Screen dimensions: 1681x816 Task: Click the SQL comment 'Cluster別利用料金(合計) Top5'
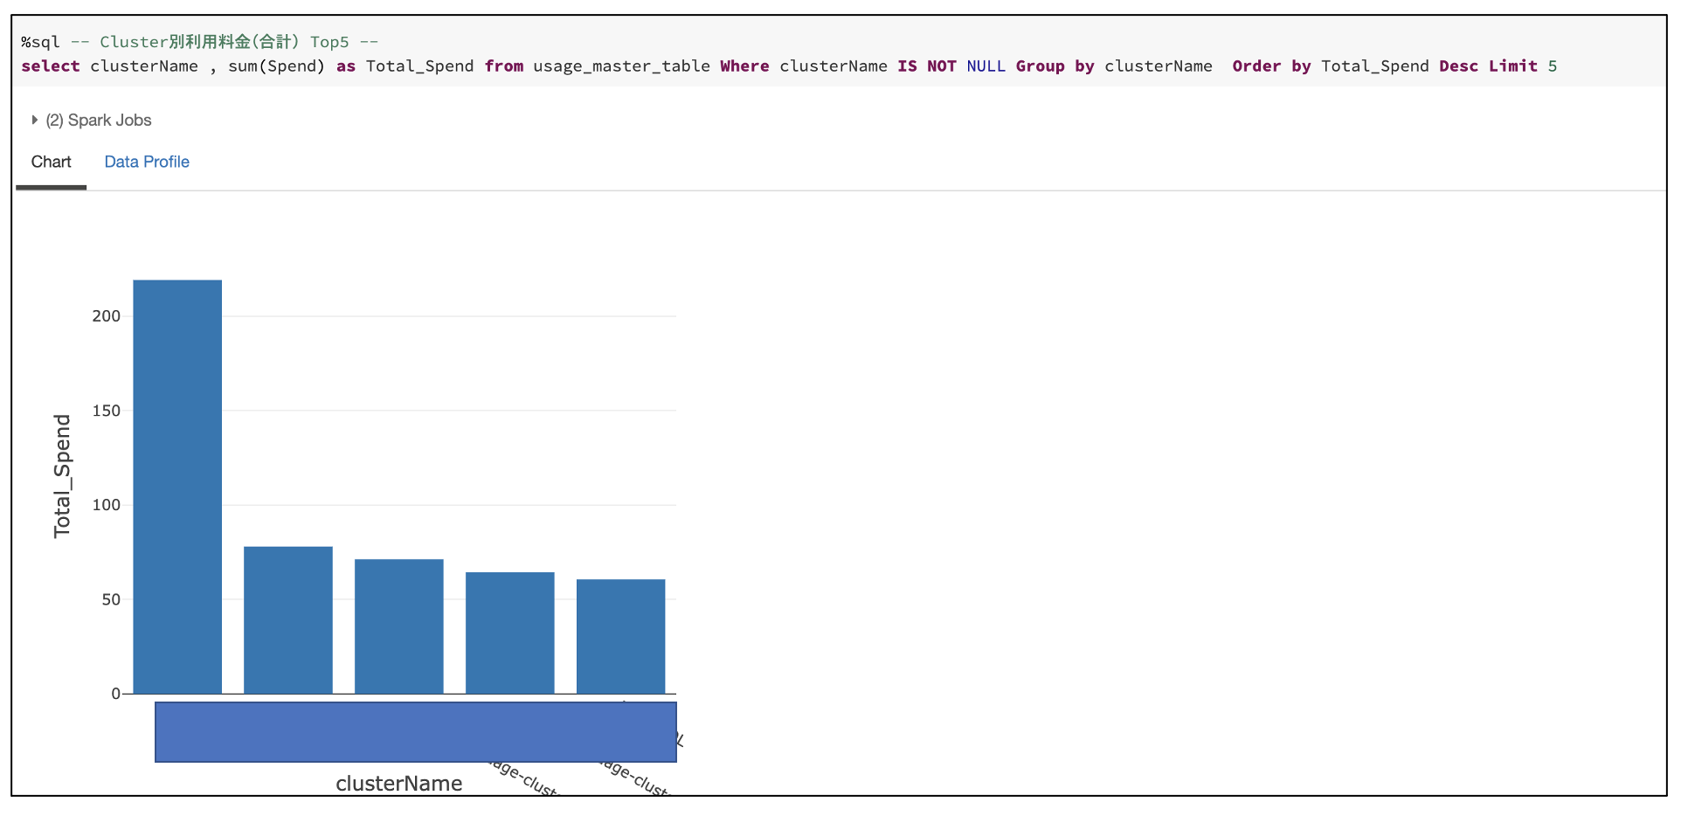[x=225, y=42]
